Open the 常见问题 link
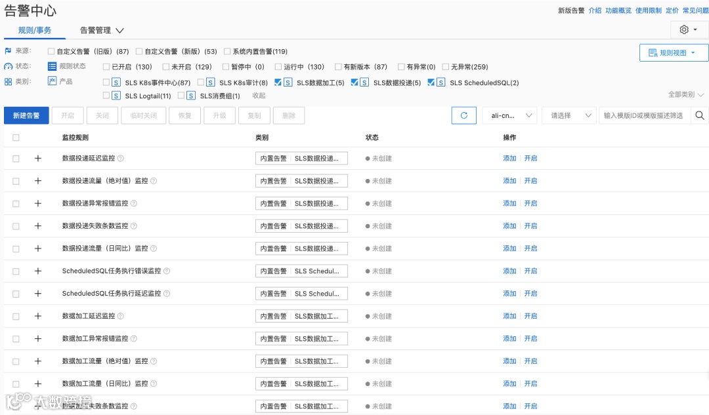The height and width of the screenshot is (415, 709). point(695,10)
